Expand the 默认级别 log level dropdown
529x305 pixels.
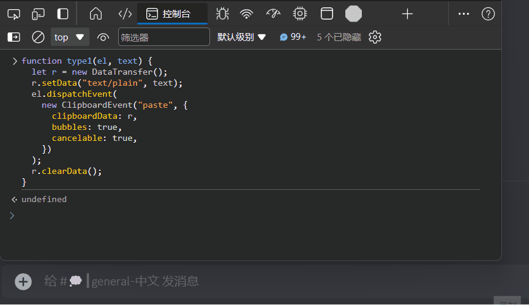(242, 37)
